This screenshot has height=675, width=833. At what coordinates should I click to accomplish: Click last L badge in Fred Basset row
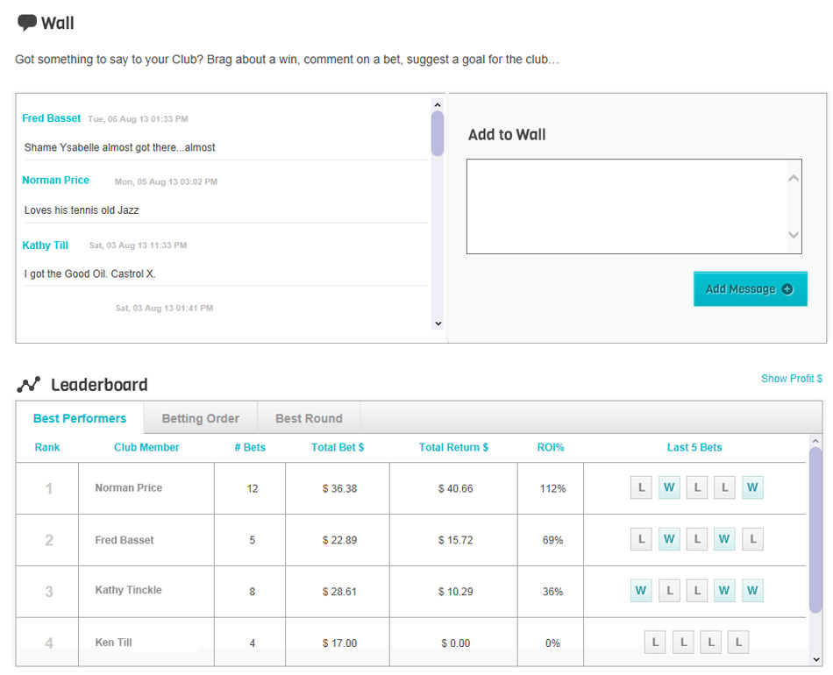pyautogui.click(x=752, y=539)
